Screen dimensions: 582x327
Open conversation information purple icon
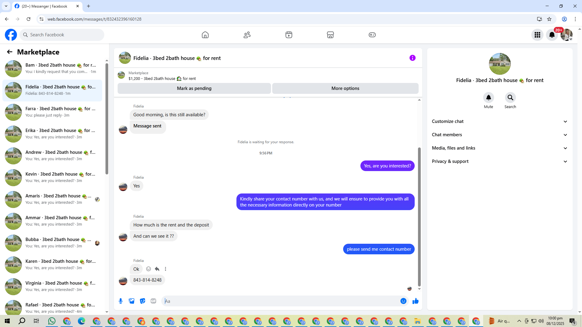413,58
